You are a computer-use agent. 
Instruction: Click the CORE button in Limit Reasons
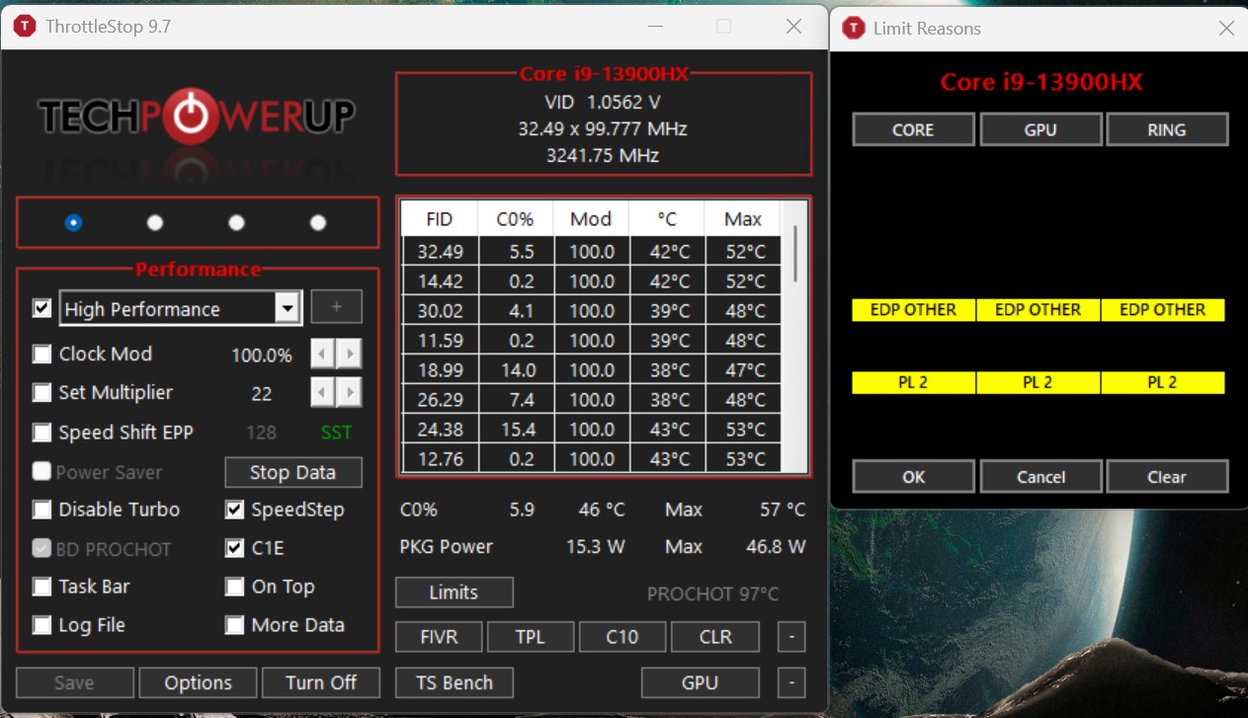click(913, 129)
